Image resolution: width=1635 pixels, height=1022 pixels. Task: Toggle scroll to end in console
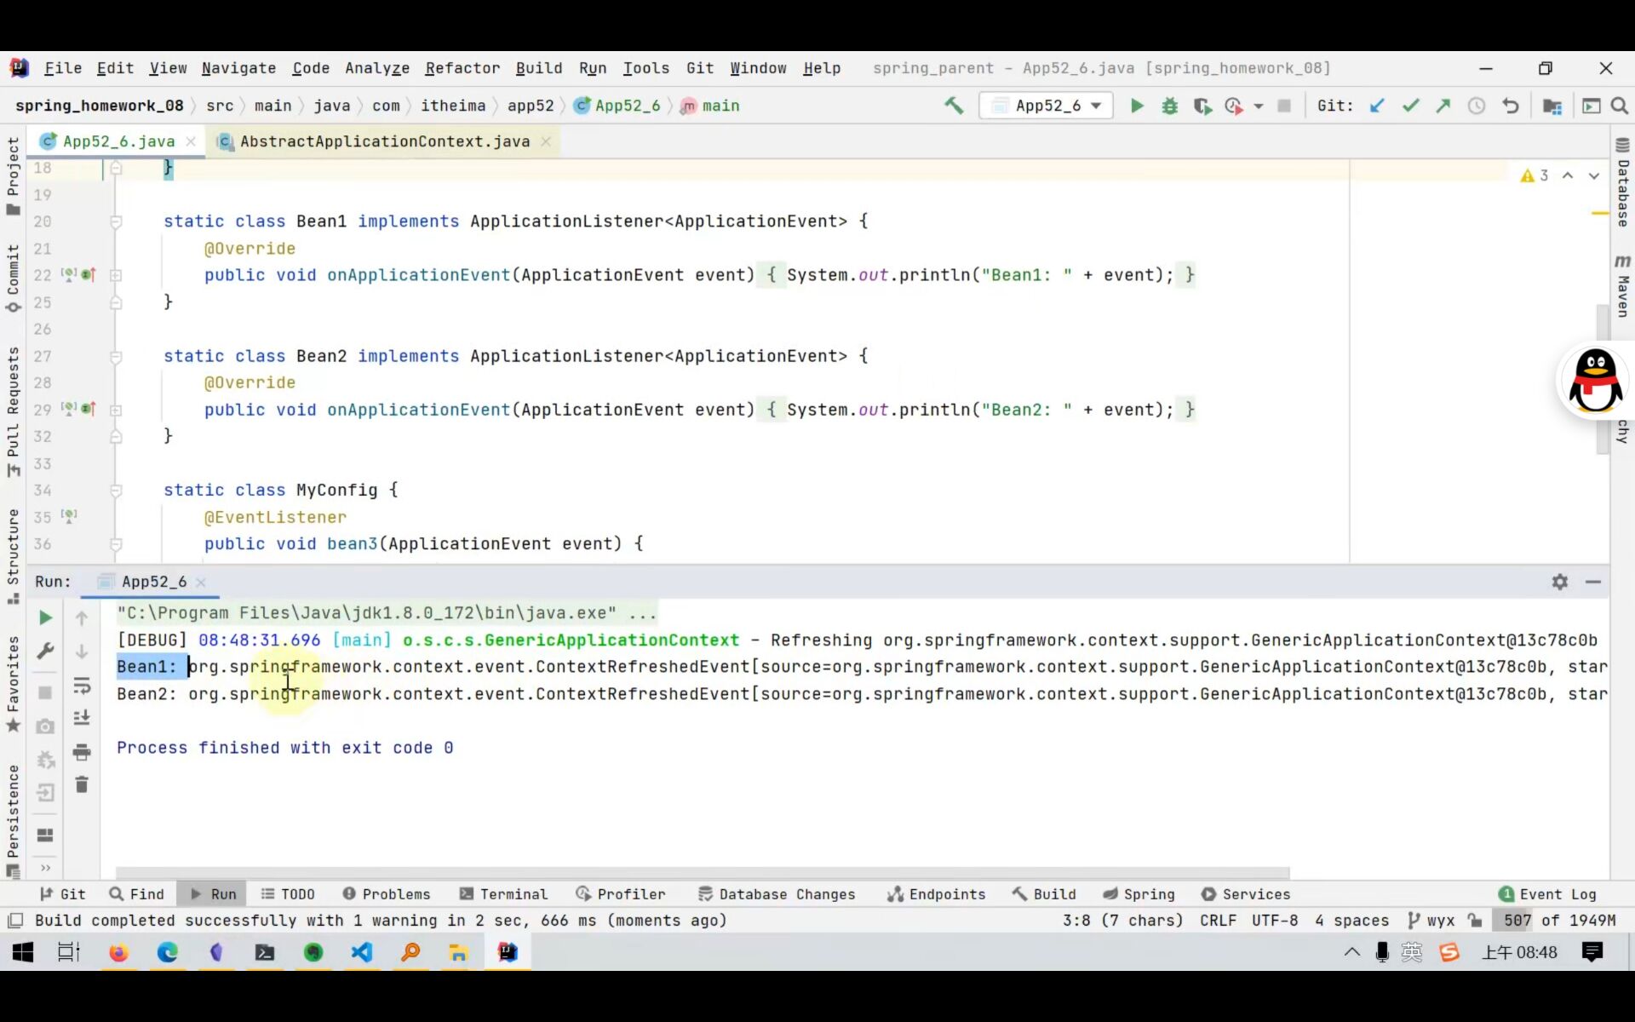(x=82, y=718)
